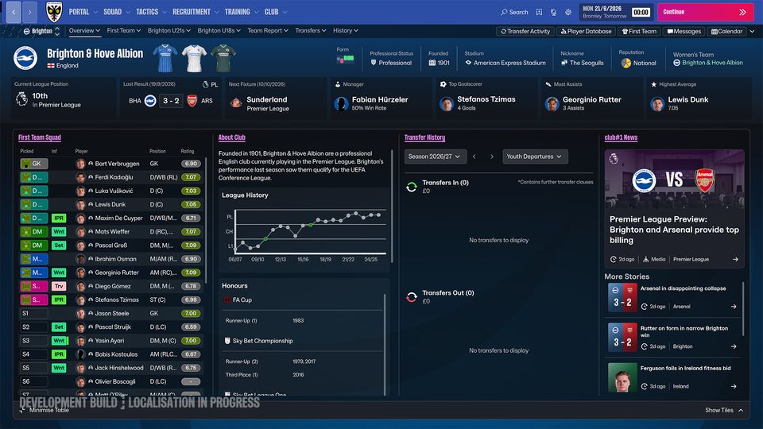This screenshot has height=429, width=763.
Task: Click the Set status badge for Pascal Groß
Action: [58, 245]
